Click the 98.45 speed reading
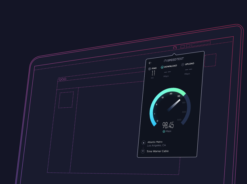The height and width of the screenshot is (184, 247). tap(168, 125)
